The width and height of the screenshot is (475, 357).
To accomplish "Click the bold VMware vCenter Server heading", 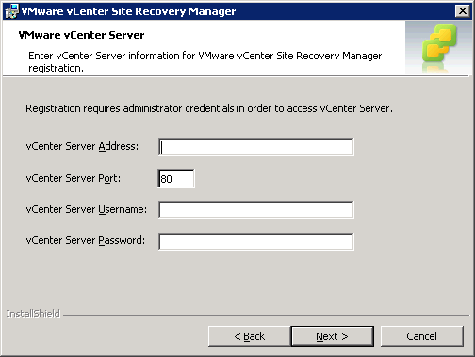I will (x=81, y=35).
